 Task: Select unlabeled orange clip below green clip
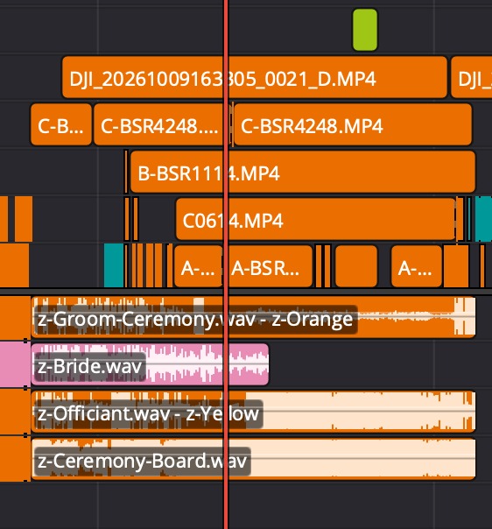click(x=356, y=266)
